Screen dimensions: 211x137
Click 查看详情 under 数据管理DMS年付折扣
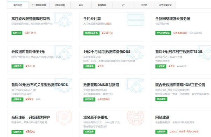coord(89,99)
